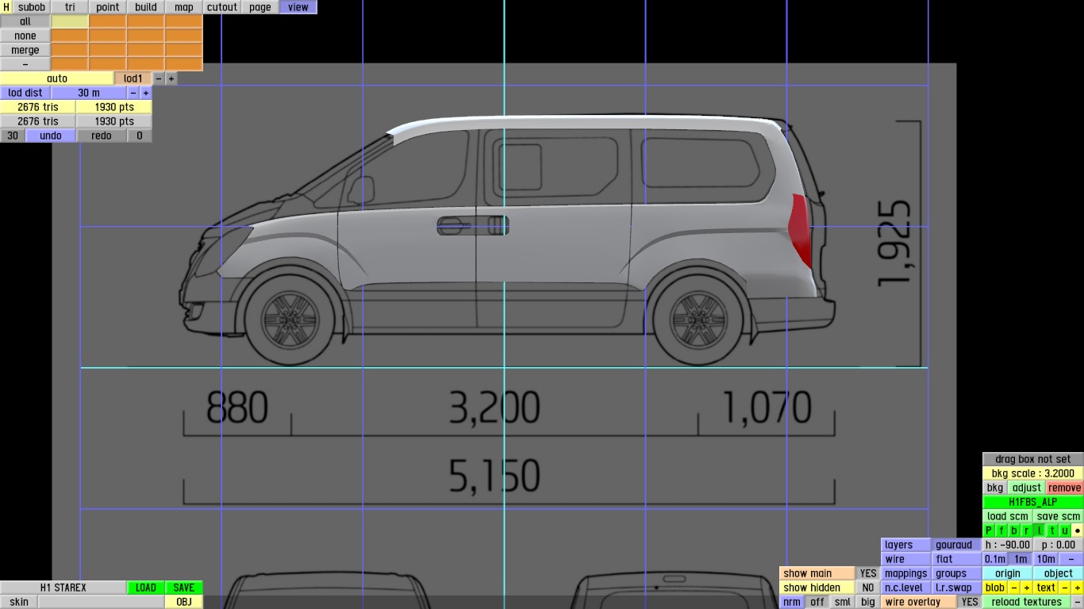Pick the yellow cell in the all row
This screenshot has height=609, width=1084.
point(70,21)
